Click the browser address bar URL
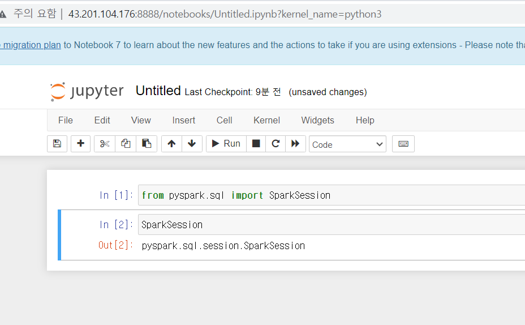This screenshot has width=525, height=325. coord(225,14)
